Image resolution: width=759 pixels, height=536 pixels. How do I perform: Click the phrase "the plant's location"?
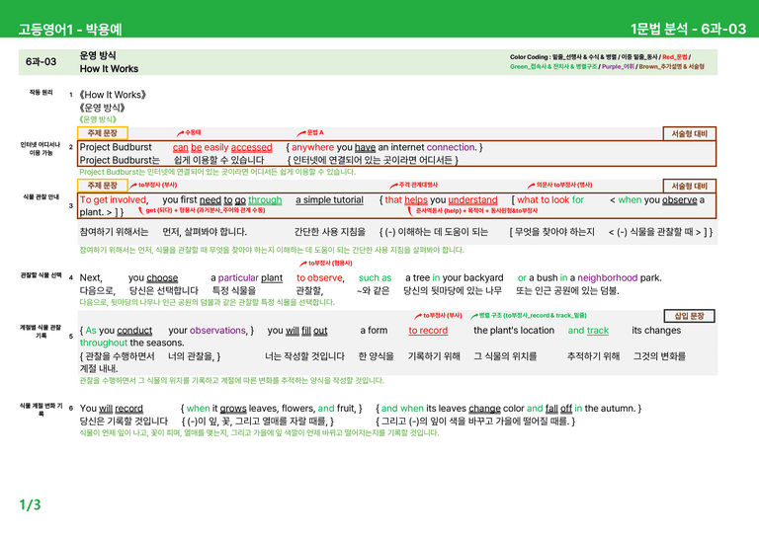(x=514, y=330)
